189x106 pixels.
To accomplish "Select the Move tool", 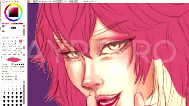I will [x=3, y=44].
